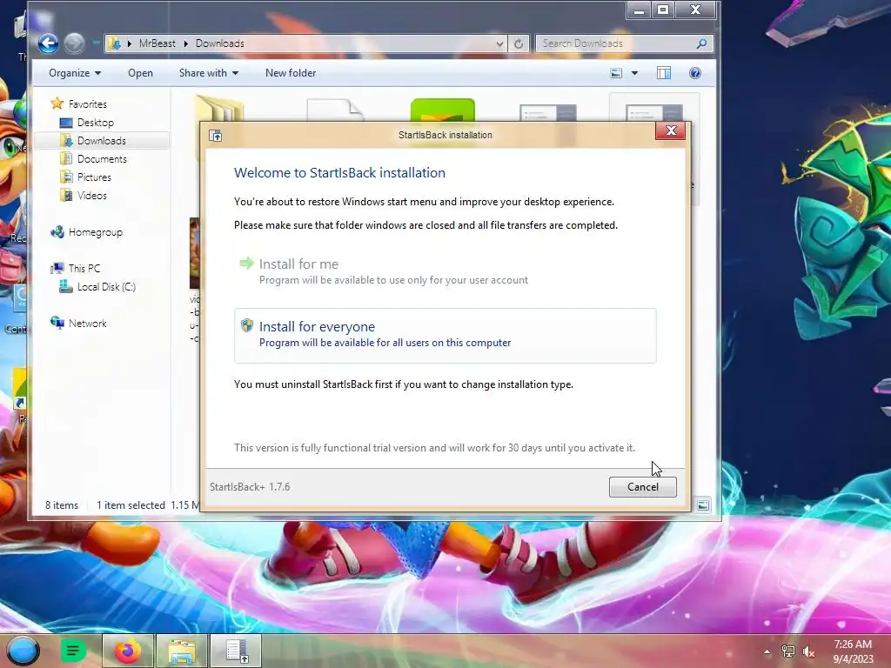Cancel the StartIsBack installation
Viewport: 891px width, 668px height.
coord(643,487)
